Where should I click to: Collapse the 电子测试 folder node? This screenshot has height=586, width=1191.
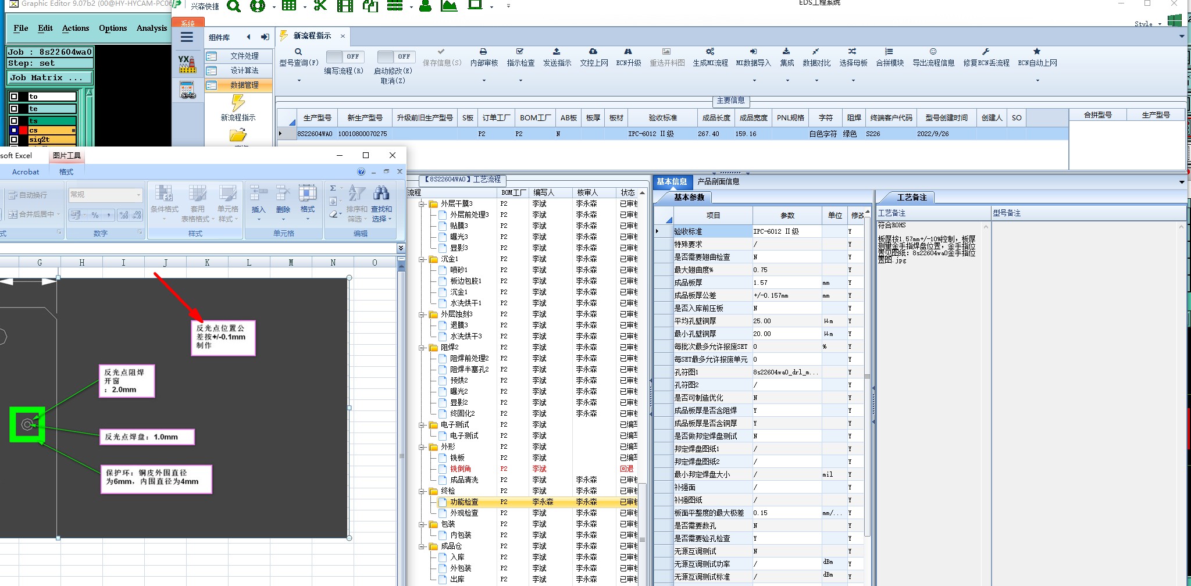tap(422, 425)
